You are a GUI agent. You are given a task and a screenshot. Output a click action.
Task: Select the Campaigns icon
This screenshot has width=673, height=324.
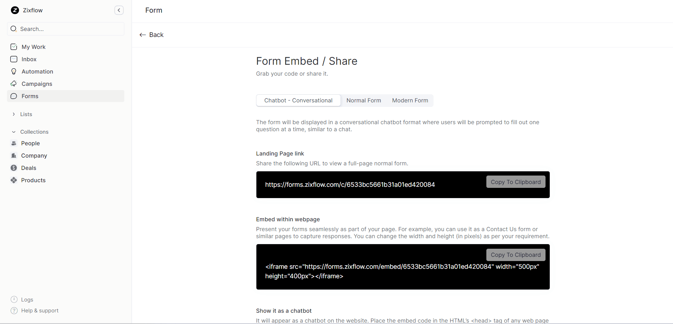click(14, 84)
